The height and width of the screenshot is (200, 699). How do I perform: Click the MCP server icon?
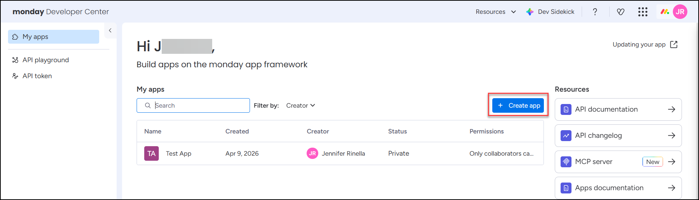point(566,162)
